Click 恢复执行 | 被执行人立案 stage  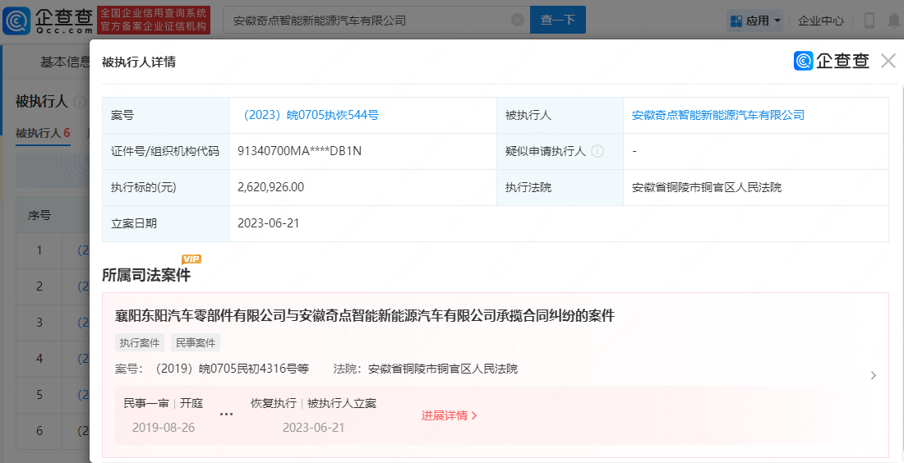tap(313, 403)
